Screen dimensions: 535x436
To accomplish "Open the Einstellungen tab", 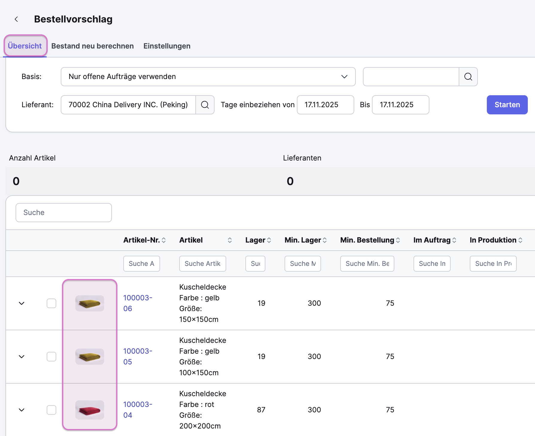I will tap(167, 46).
